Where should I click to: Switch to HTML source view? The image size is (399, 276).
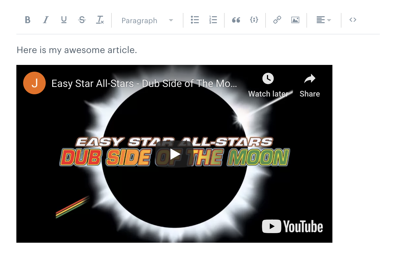coord(353,20)
